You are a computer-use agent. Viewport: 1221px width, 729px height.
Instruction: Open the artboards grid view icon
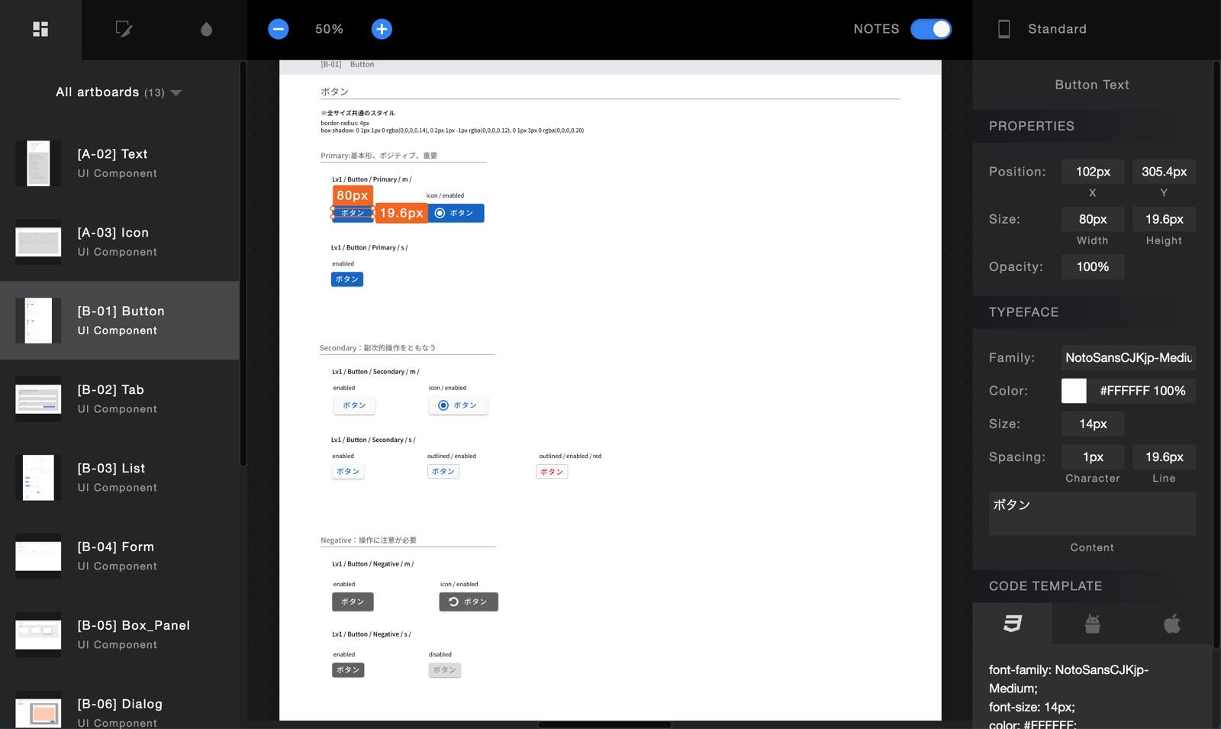point(40,29)
